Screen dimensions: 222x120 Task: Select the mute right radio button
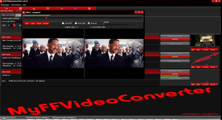pyautogui.click(x=76, y=23)
